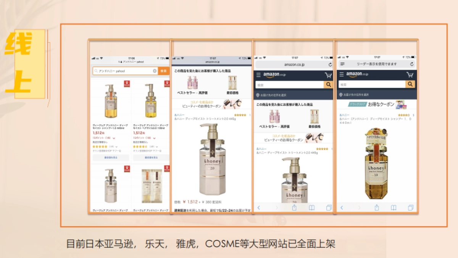
Task: Share the page using Safari share icon
Action: click(x=294, y=207)
